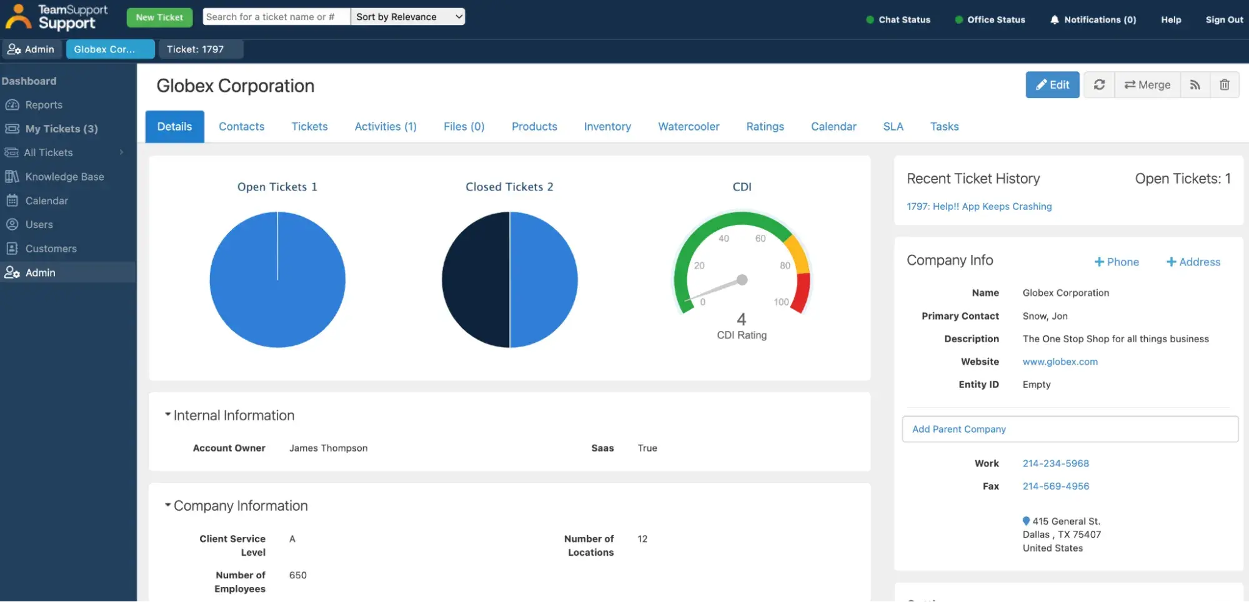The width and height of the screenshot is (1249, 602).
Task: Click the Primary Contact value Snow, Jon
Action: (x=1045, y=316)
